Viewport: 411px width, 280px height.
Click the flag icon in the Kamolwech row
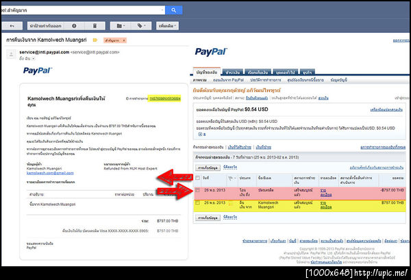231,203
